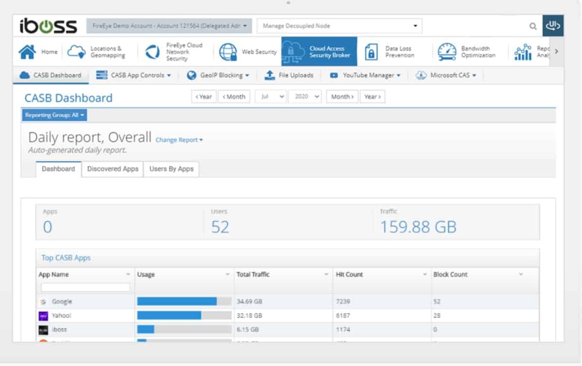
Task: Click the Home house icon
Action: pos(28,52)
